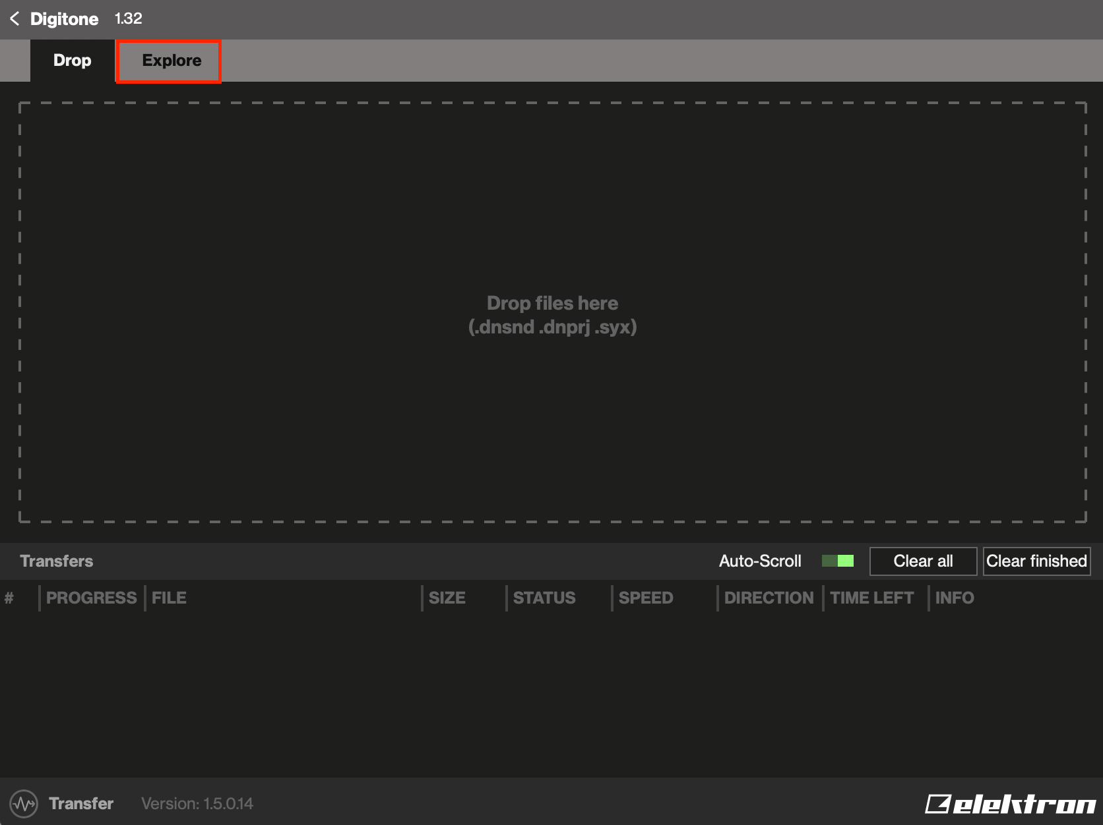Viewport: 1103px width, 825px height.
Task: Toggle the Auto-Scroll switch
Action: click(x=838, y=561)
